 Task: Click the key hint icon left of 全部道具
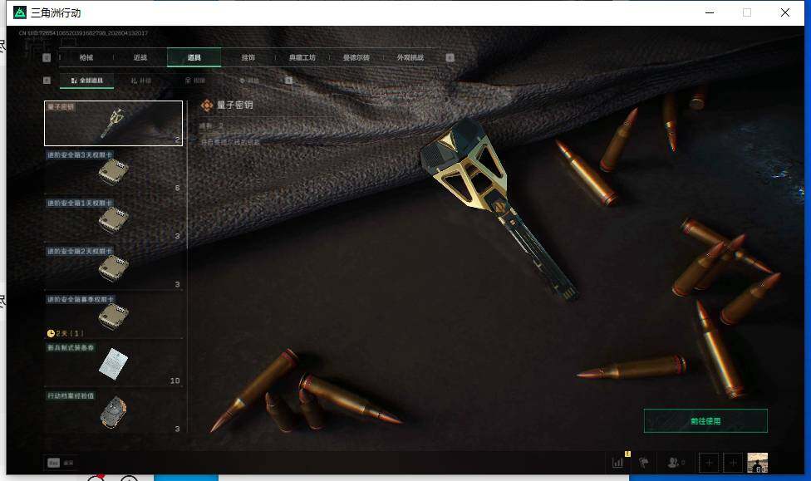pos(47,80)
